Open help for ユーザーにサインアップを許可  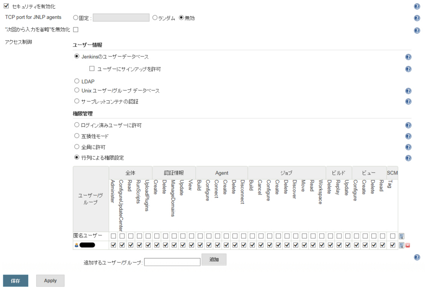coord(408,69)
